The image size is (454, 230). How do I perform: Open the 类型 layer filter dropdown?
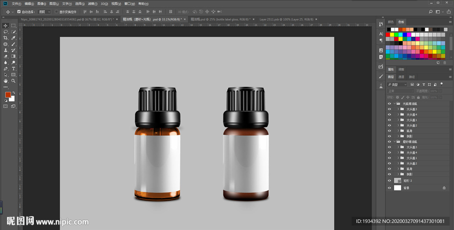(x=397, y=84)
